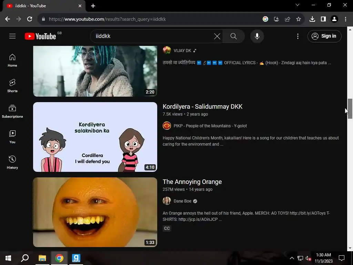Click the scrollbar down arrow
This screenshot has height=265, width=353.
[x=350, y=248]
